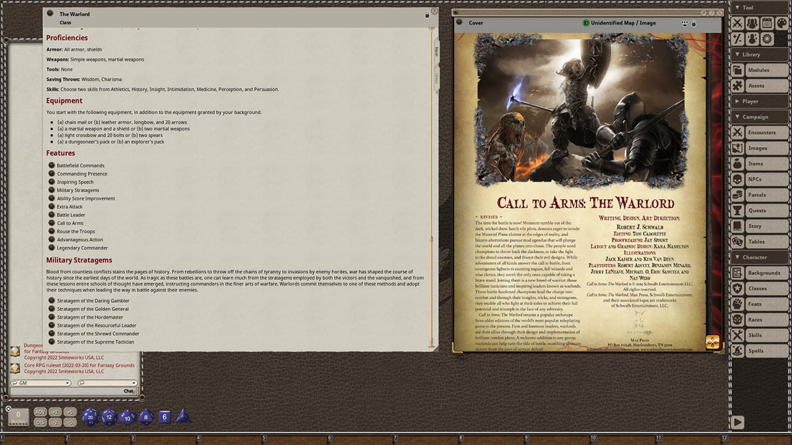Toggle the ID identification status on Cover image
The width and height of the screenshot is (792, 445).
click(x=586, y=23)
